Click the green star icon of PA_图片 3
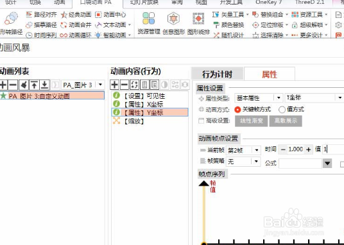The height and width of the screenshot is (245, 344). click(x=3, y=96)
